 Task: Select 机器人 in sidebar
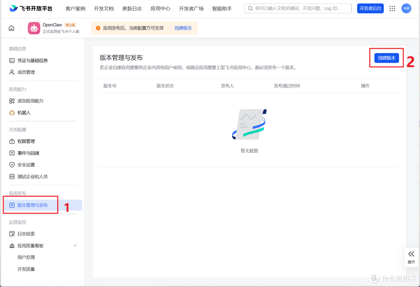[x=24, y=113]
